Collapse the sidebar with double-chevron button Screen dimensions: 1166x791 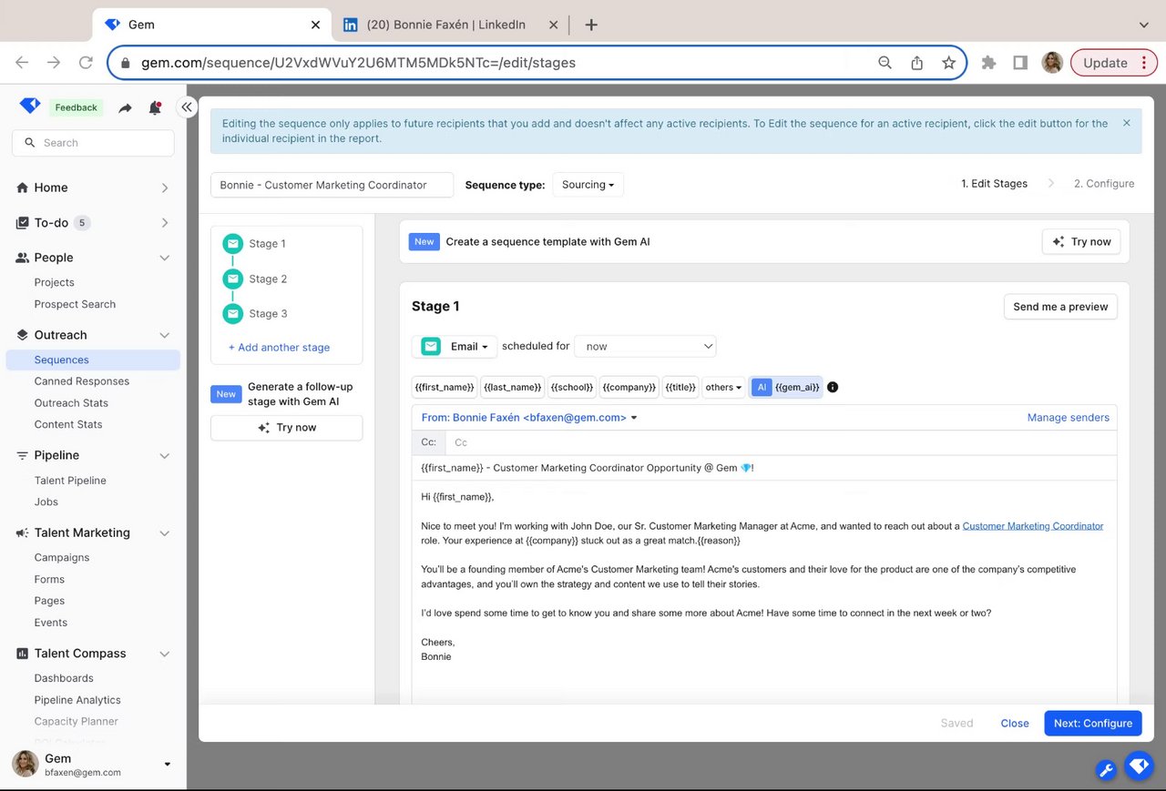tap(187, 107)
